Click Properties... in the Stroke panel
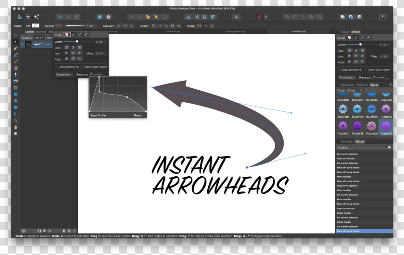The width and height of the screenshot is (404, 255). pyautogui.click(x=347, y=77)
